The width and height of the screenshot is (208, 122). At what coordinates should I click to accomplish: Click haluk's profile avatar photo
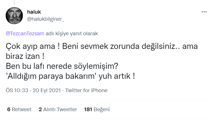point(15,16)
